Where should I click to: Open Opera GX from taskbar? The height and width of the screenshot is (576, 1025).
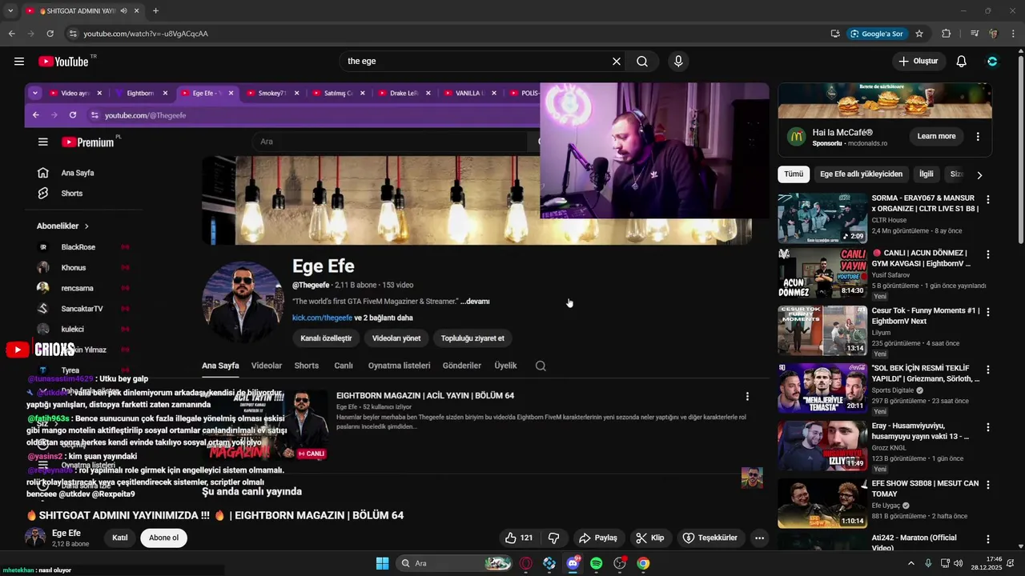(526, 563)
